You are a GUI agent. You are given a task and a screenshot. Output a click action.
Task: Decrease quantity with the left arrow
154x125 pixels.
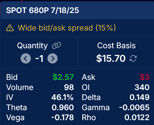pyautogui.click(x=26, y=58)
